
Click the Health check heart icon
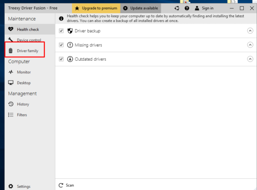11,29
